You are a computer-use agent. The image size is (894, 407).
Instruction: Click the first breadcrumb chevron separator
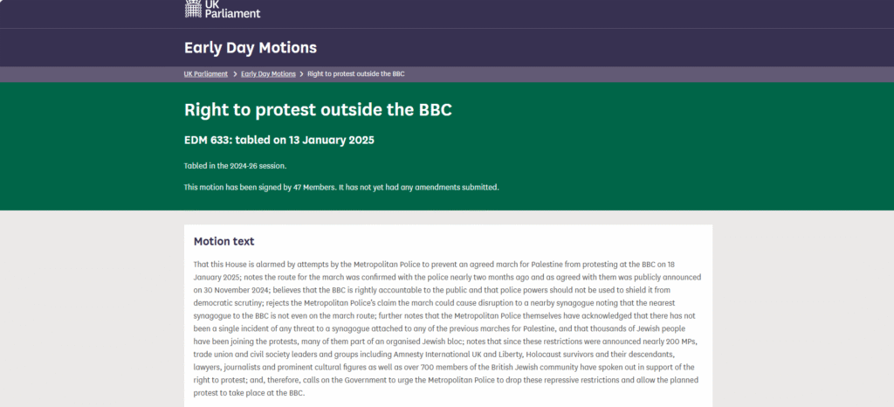(x=235, y=74)
